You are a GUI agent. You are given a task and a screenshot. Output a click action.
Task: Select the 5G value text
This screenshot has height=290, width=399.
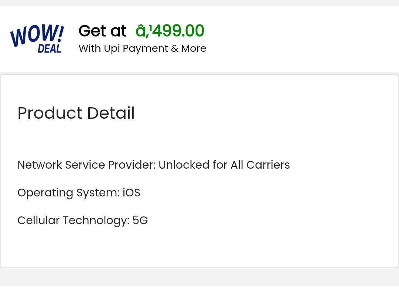[x=140, y=220]
